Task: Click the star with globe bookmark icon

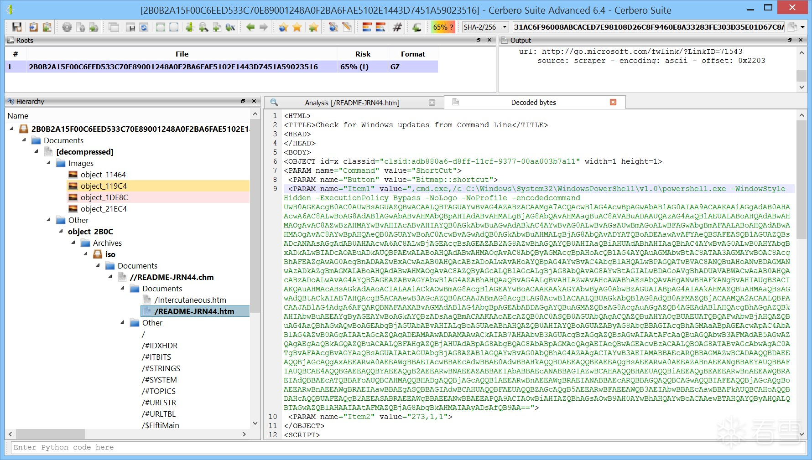Action: coord(283,27)
